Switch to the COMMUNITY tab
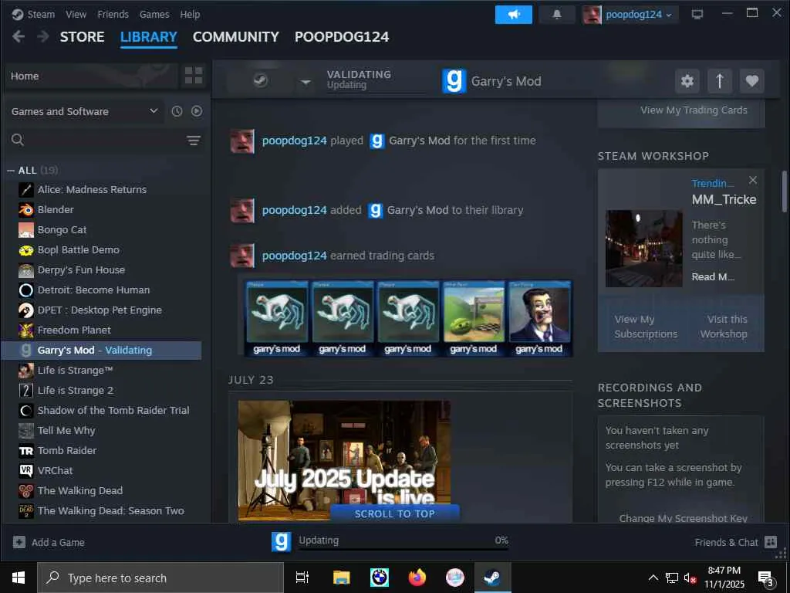790x593 pixels. (x=236, y=37)
